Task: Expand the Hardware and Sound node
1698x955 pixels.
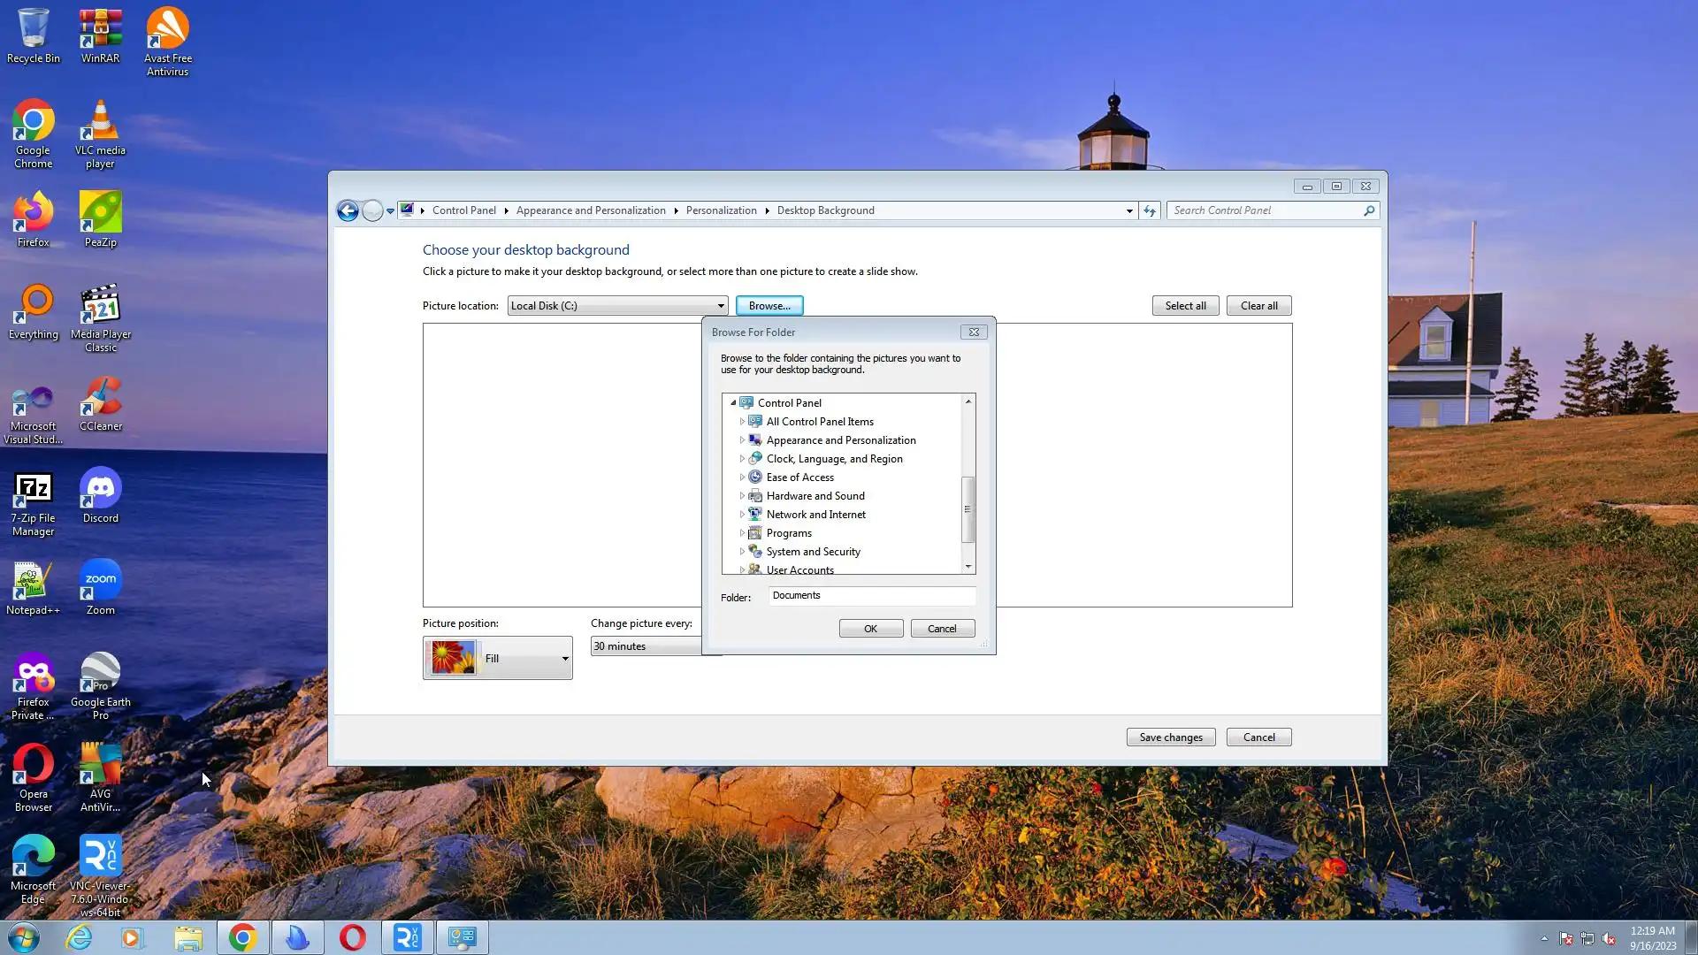Action: [x=742, y=496]
